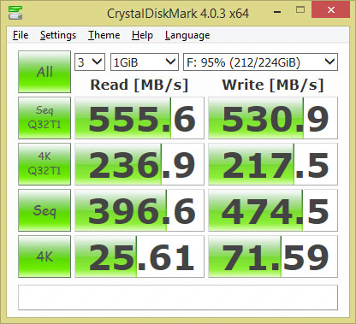The width and height of the screenshot is (356, 324).
Task: Select the 396.6 Seq read result
Action: (x=139, y=210)
